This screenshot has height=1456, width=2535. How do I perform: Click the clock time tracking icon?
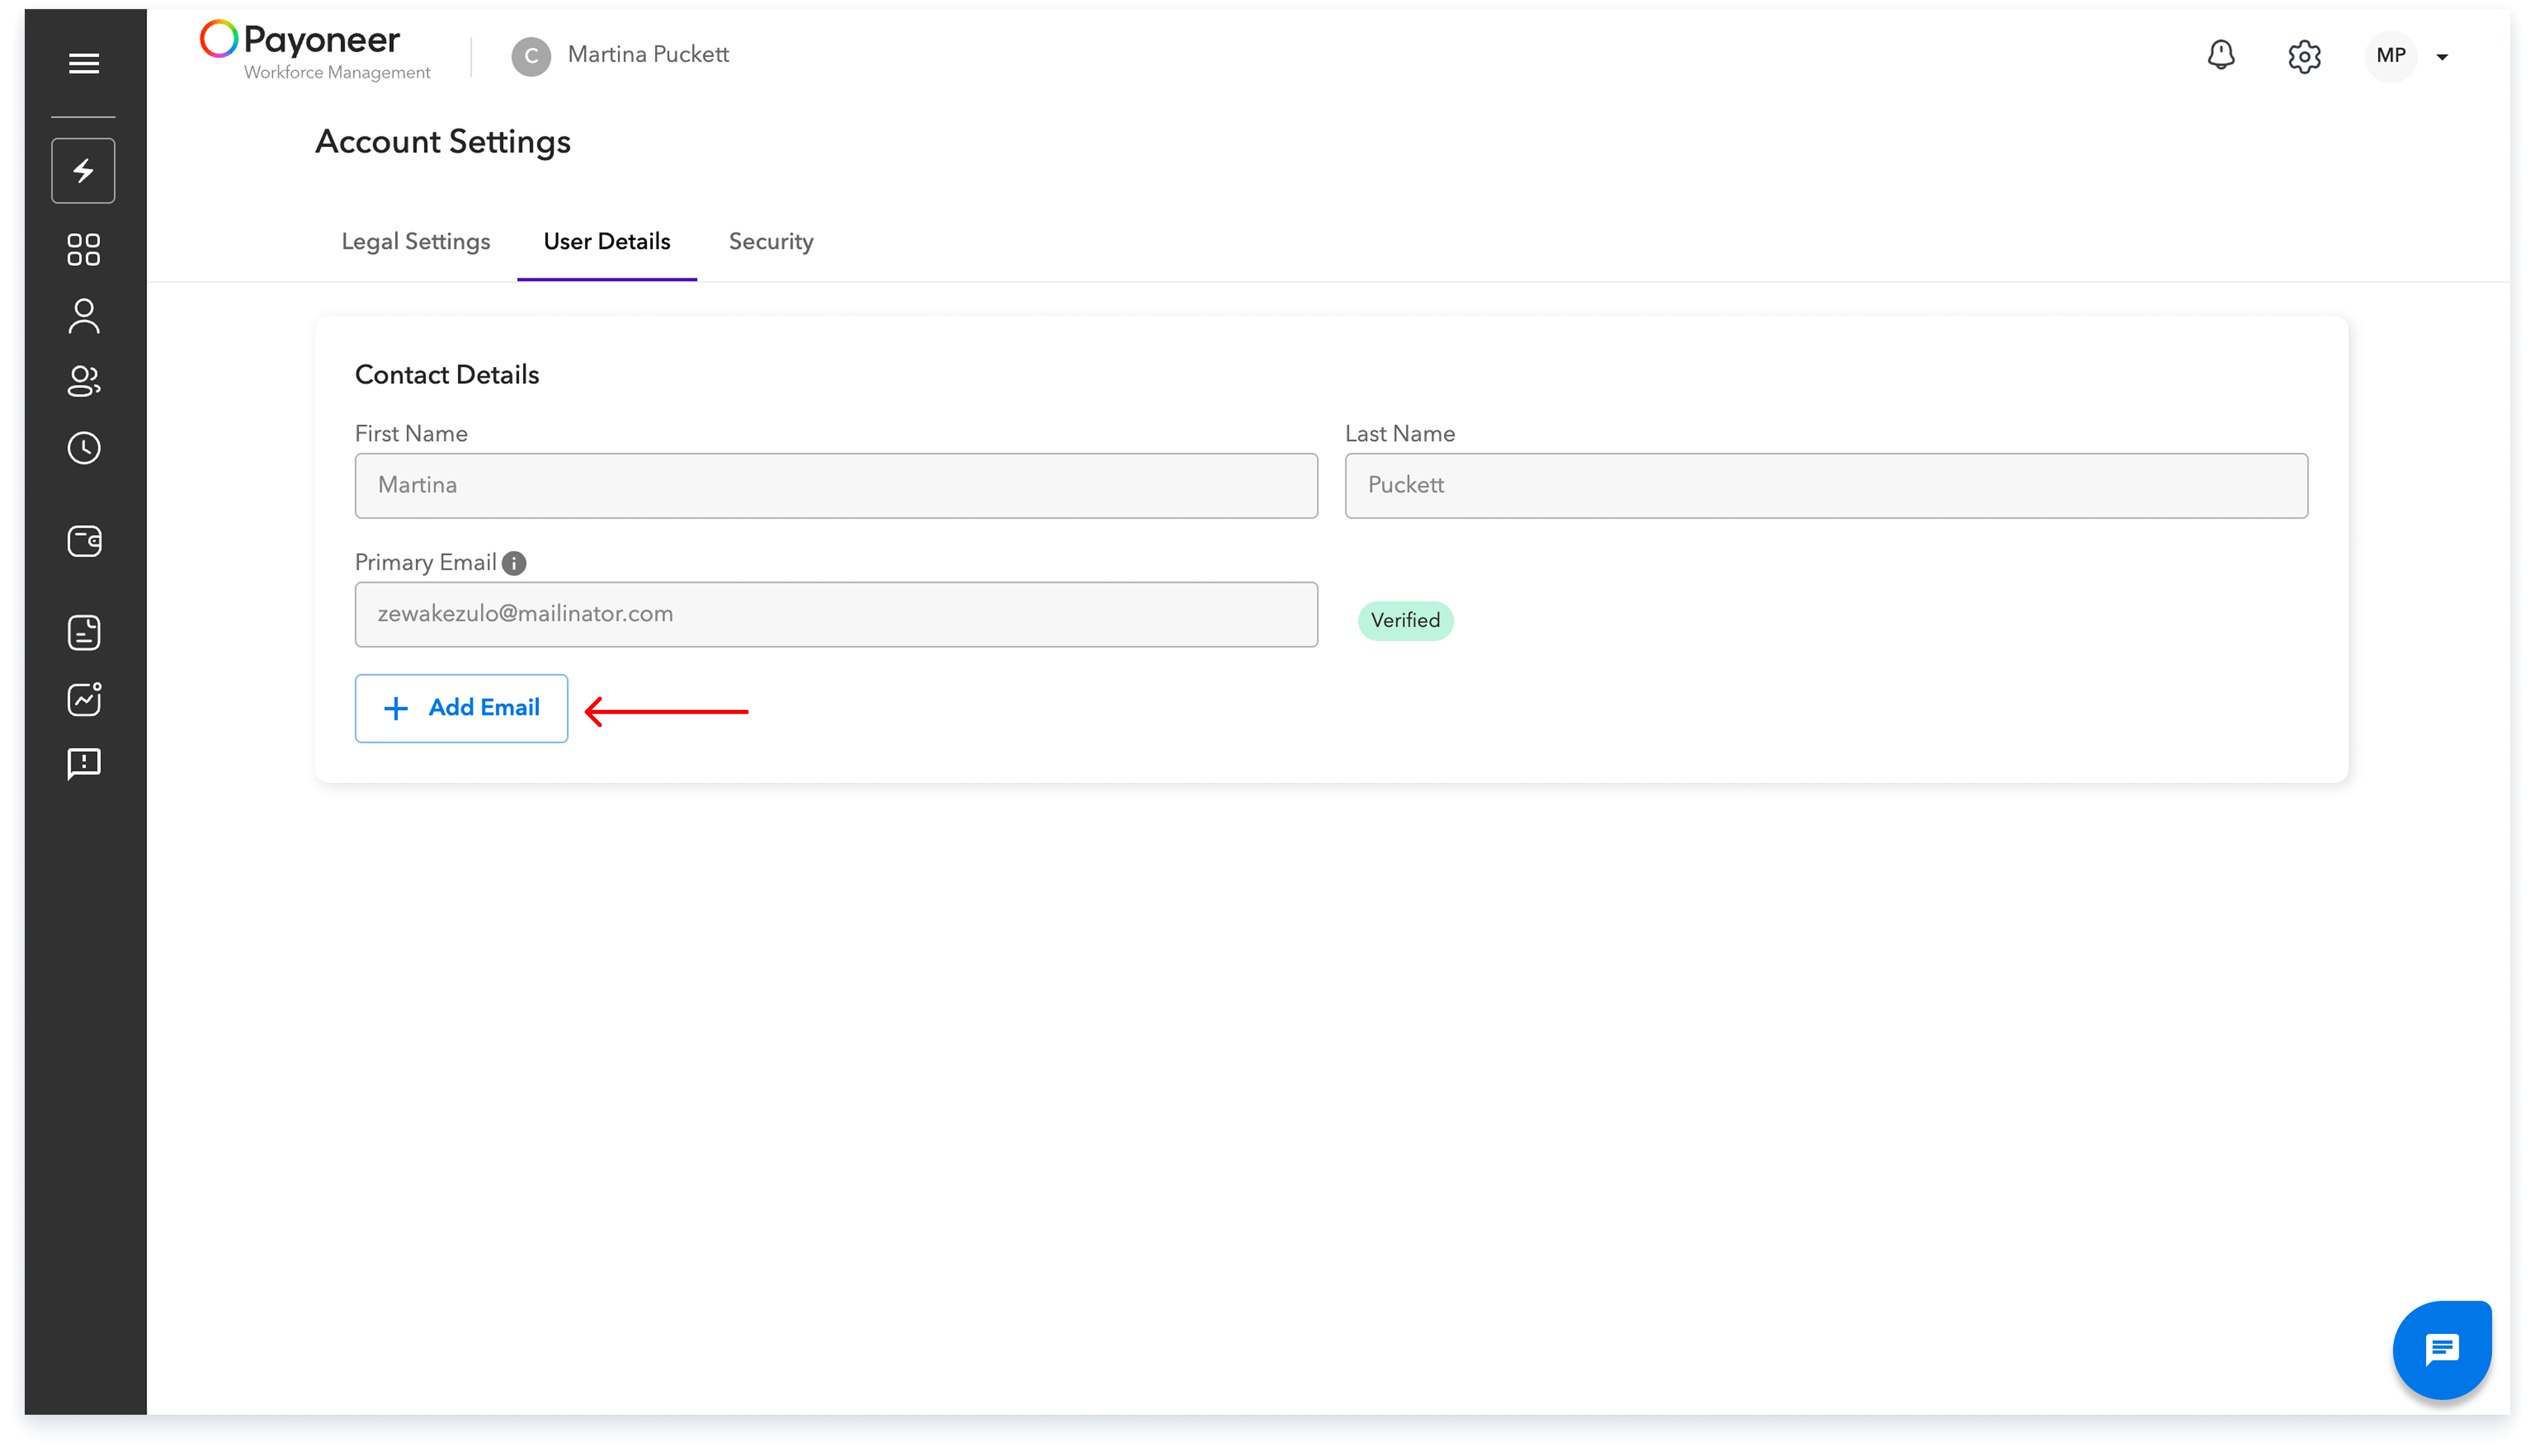(84, 448)
